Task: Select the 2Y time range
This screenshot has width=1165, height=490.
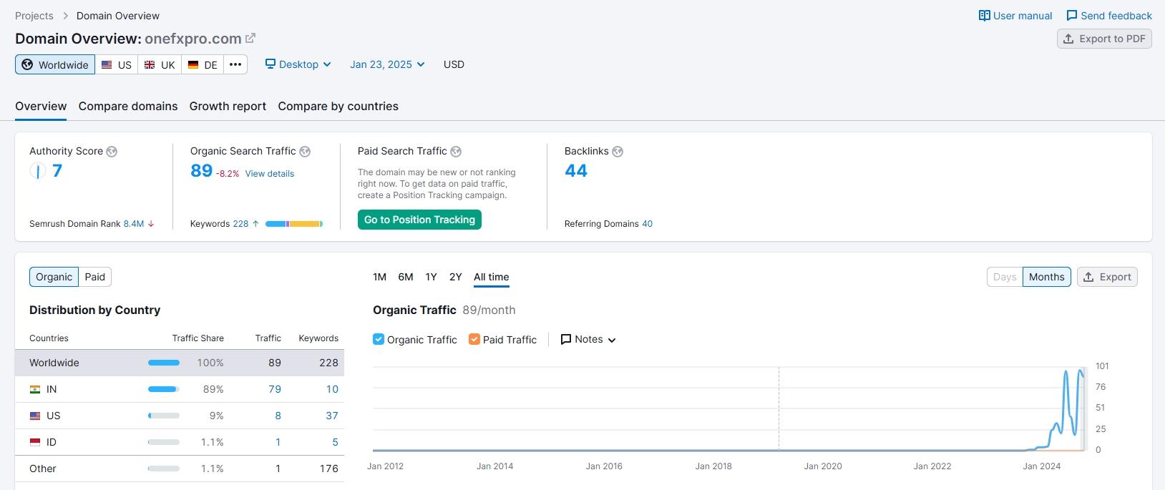Action: coord(456,277)
